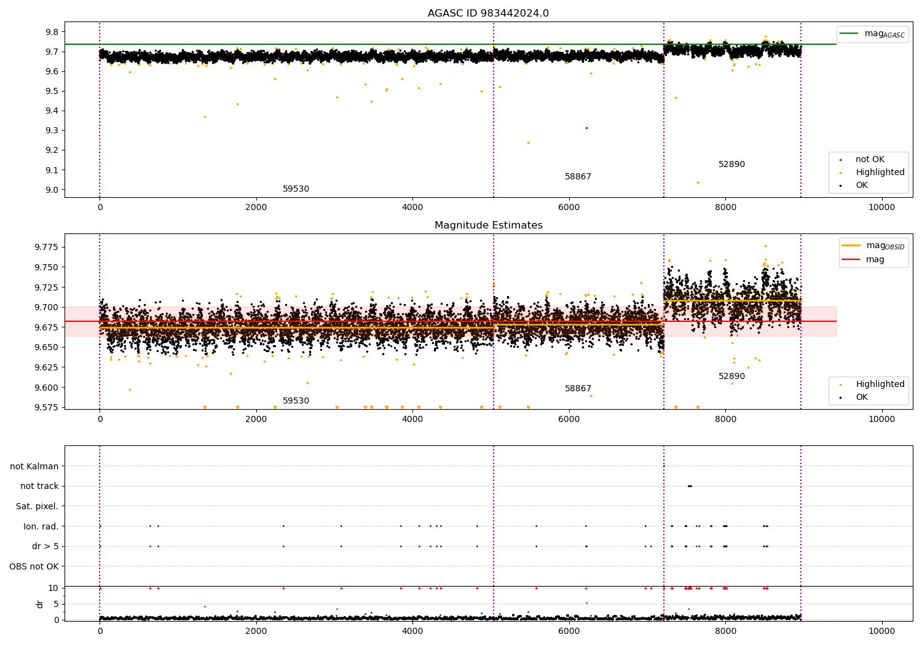Select the 'mag OBSID' legend label
The image size is (922, 645).
[885, 246]
